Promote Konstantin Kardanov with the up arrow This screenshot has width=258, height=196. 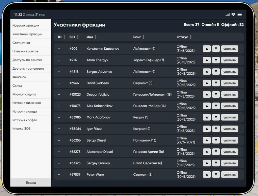coord(207,49)
